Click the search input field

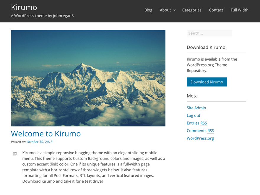tap(209, 33)
